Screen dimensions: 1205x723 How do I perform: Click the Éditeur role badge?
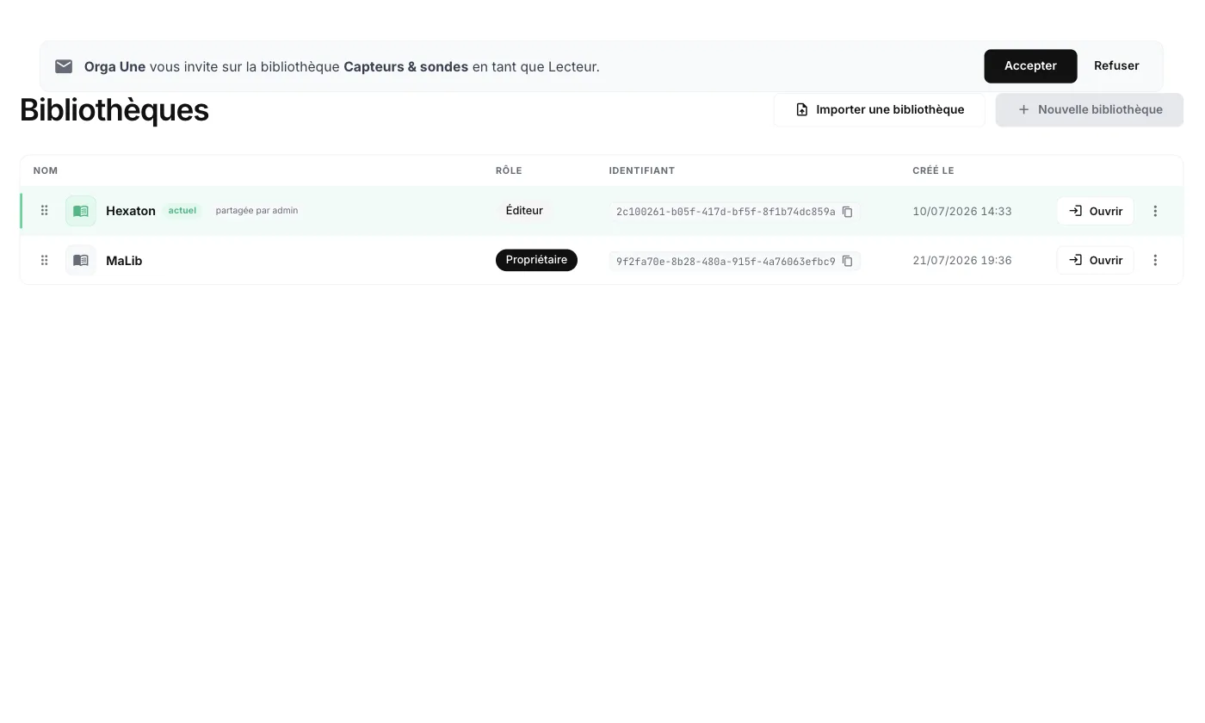click(524, 211)
